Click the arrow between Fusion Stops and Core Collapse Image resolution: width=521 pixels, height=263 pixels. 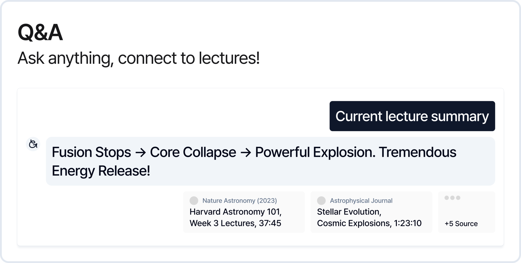[140, 152]
